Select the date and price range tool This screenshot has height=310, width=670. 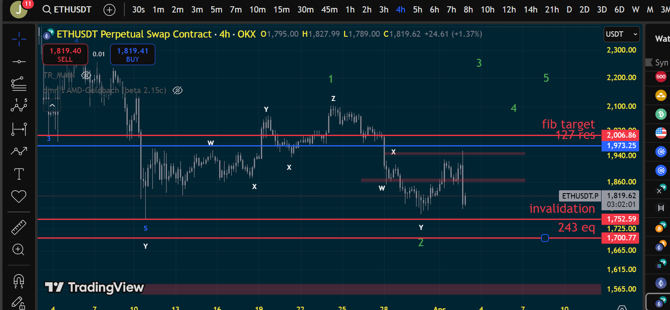19,129
